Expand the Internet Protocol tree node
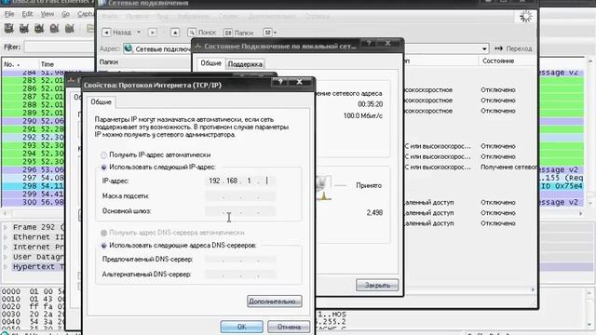 coord(6,248)
